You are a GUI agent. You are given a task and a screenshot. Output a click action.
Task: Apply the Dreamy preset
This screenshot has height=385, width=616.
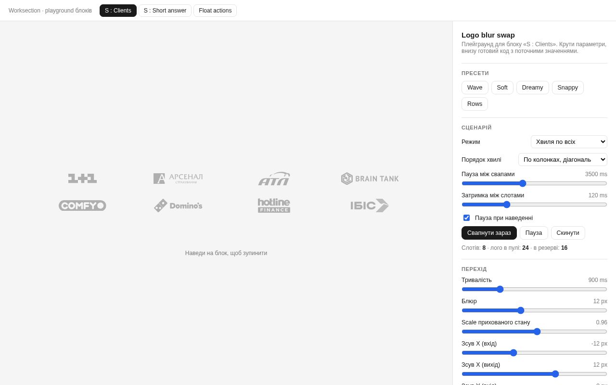[x=533, y=88]
